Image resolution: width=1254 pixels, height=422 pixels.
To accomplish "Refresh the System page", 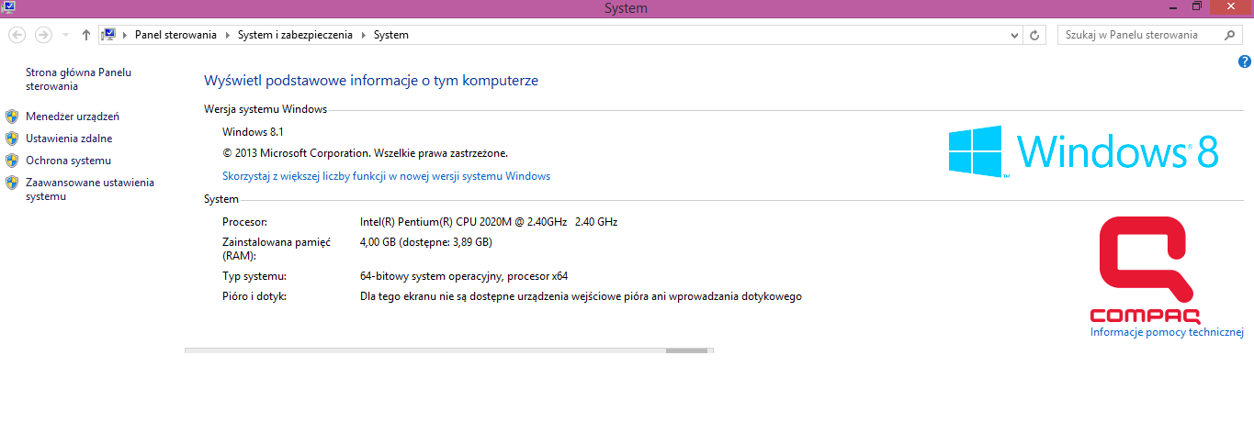I will (1035, 35).
